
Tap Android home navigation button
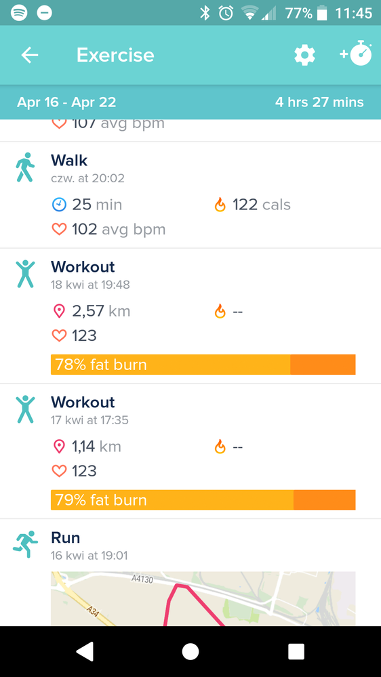click(x=190, y=651)
